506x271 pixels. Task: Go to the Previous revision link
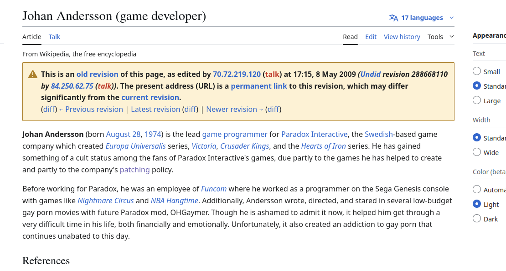(94, 109)
